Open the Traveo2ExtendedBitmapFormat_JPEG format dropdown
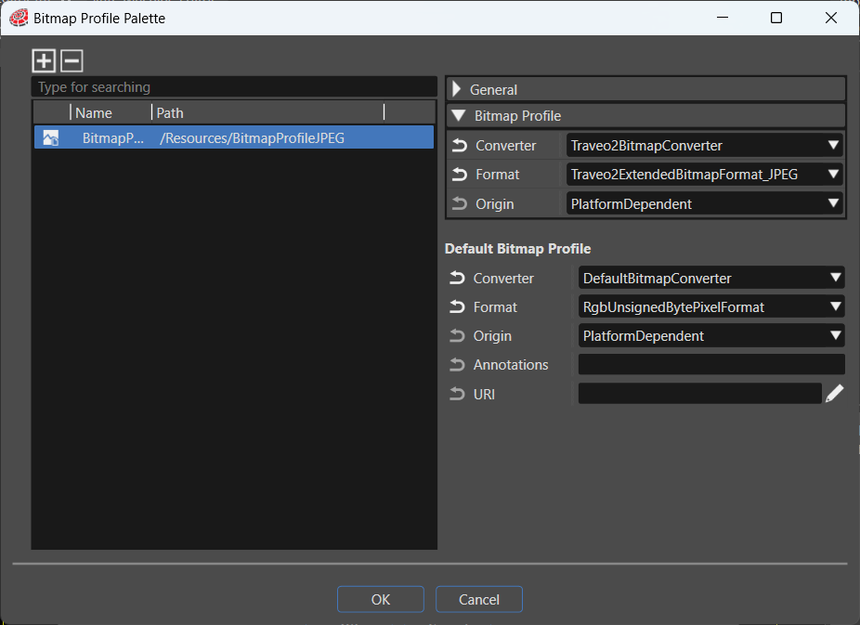Viewport: 860px width, 625px height. [704, 175]
